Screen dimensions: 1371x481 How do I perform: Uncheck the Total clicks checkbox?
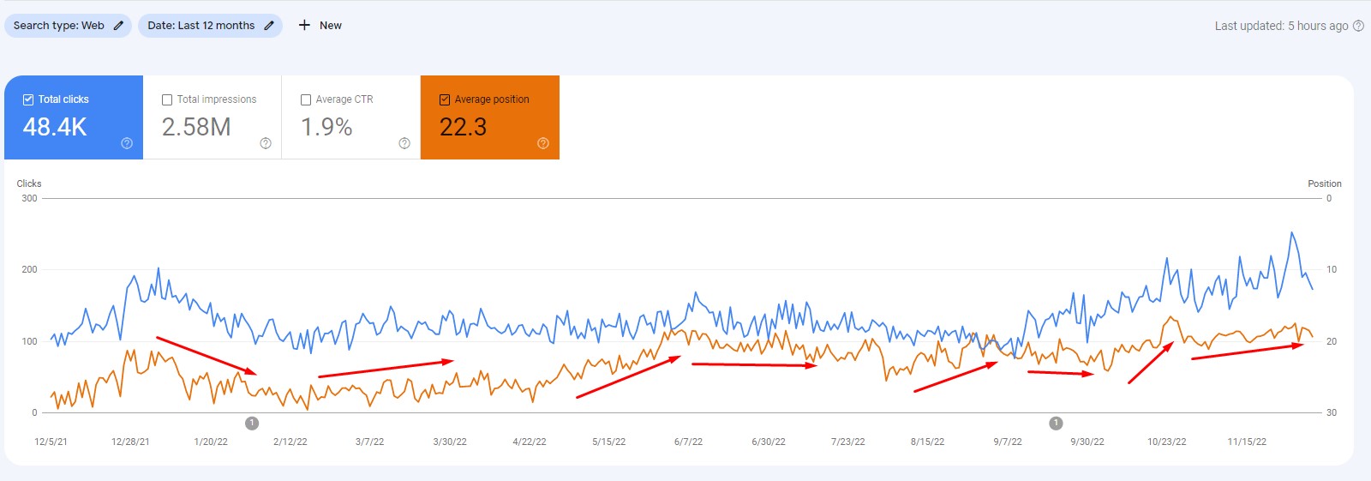coord(28,99)
